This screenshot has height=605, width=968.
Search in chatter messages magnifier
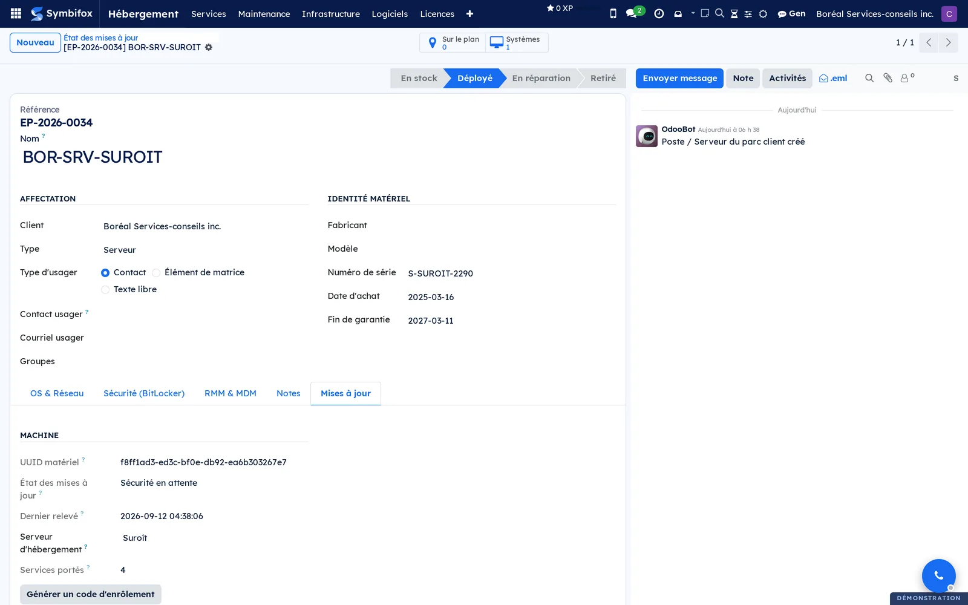[869, 78]
